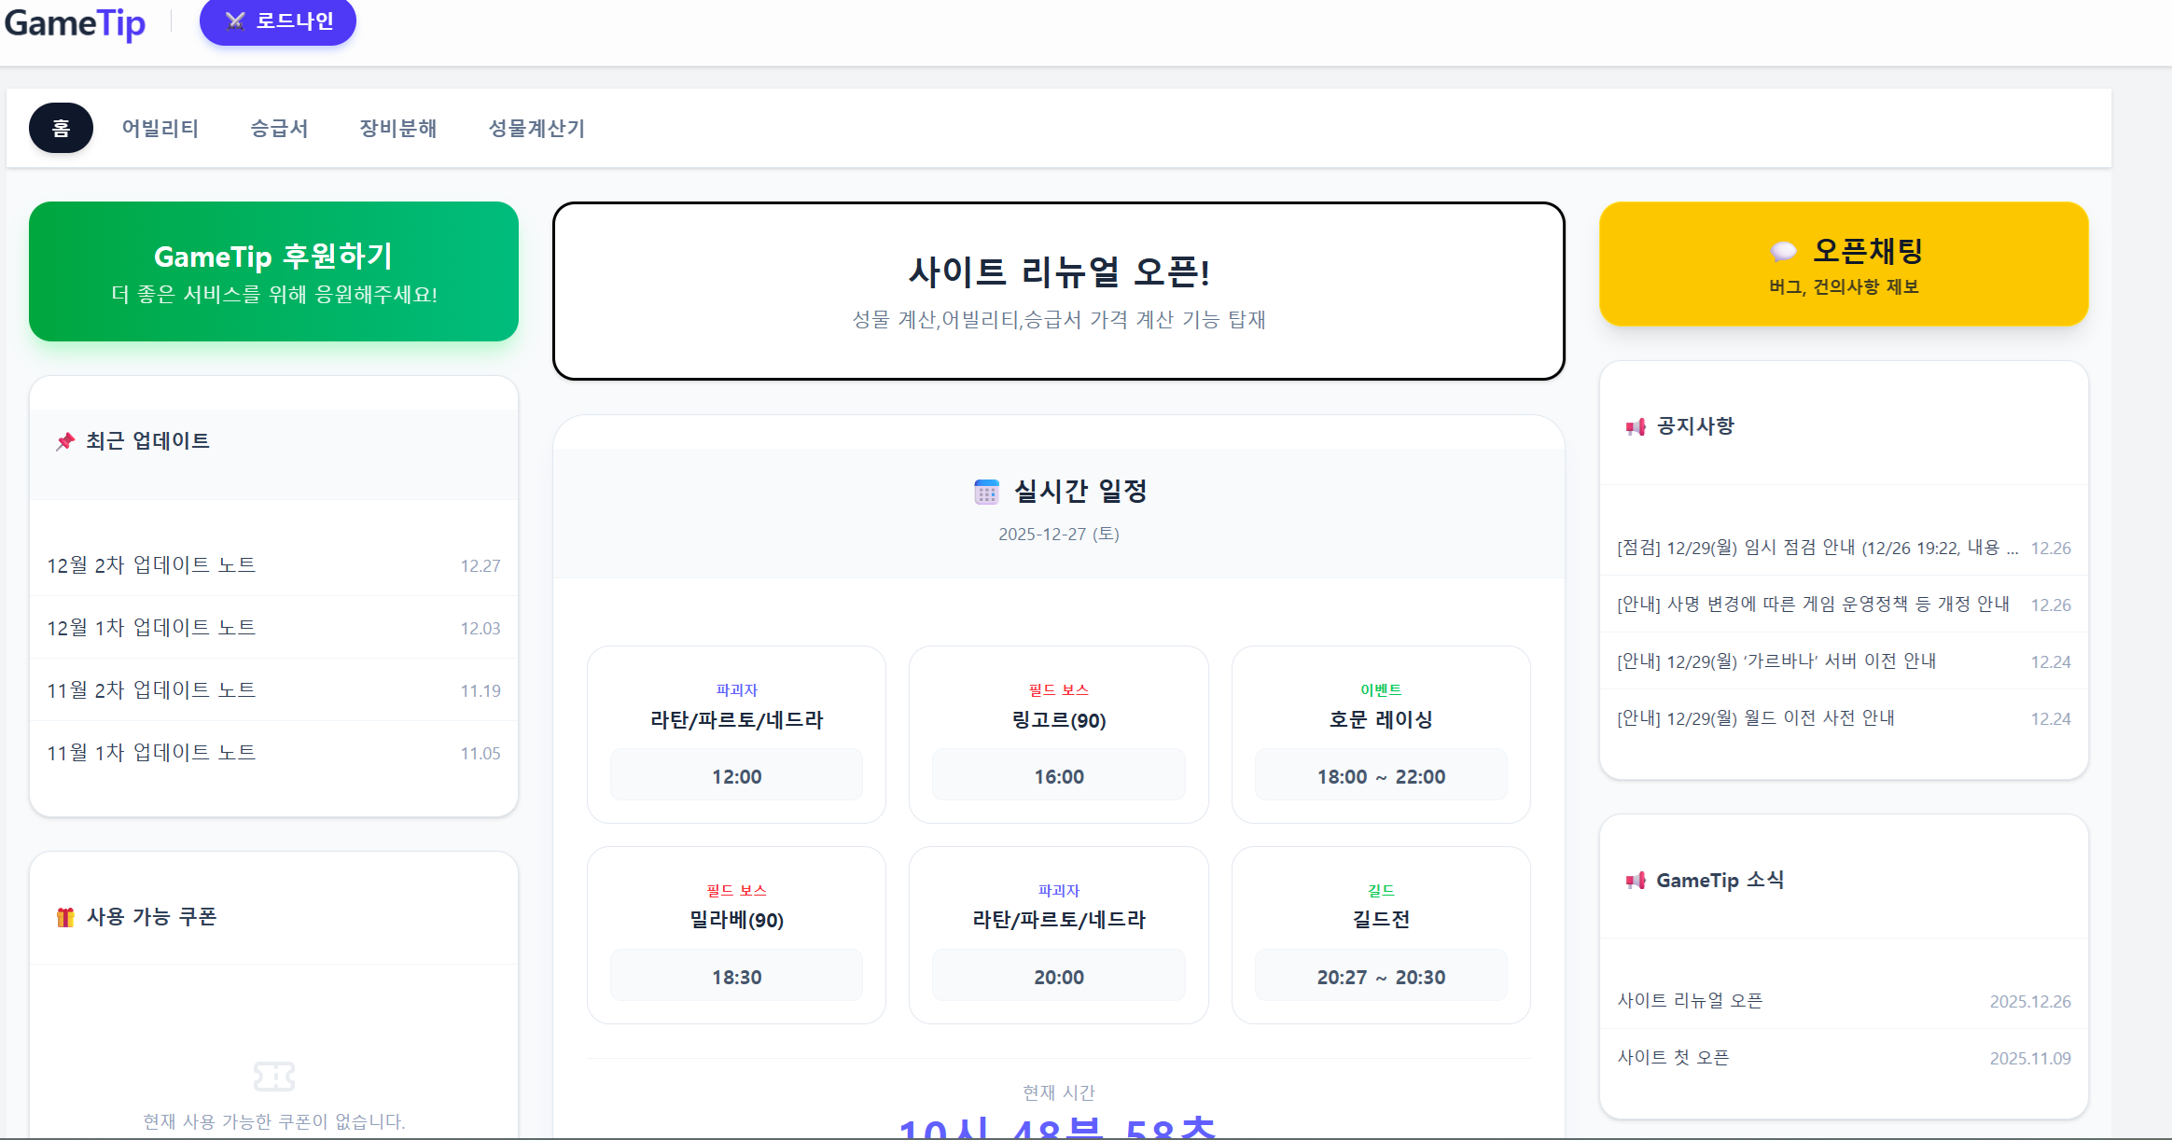Screen dimensions: 2172x1140
Task: Open the 12/29 임시 점검 안내 notice
Action: click(x=1816, y=548)
